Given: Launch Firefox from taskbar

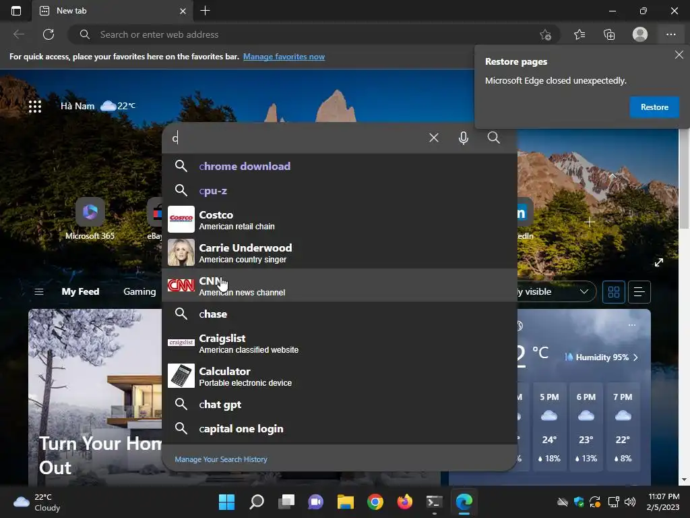Looking at the screenshot, I should [x=404, y=502].
